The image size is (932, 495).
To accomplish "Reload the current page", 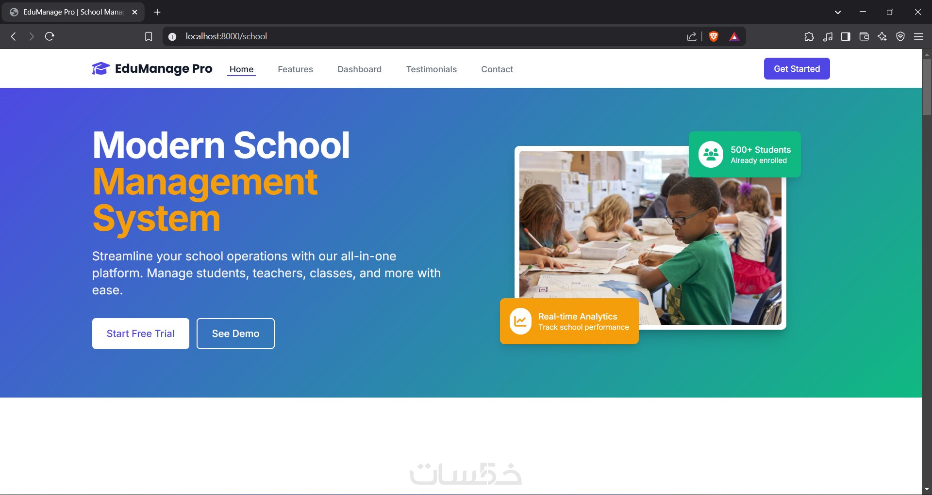I will pos(50,36).
